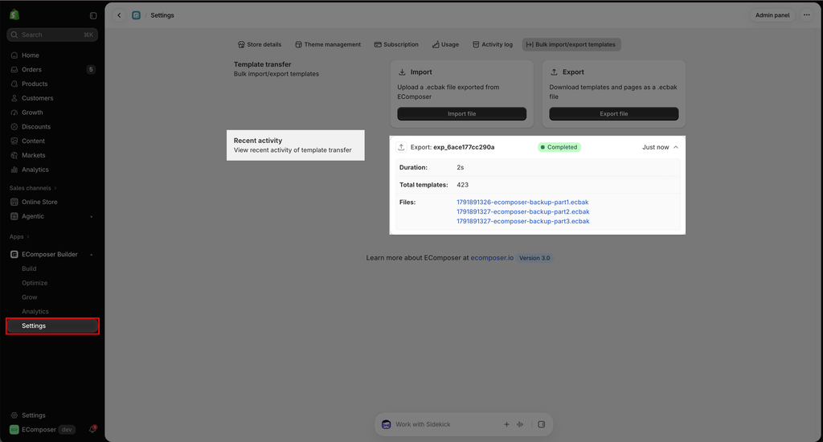Viewport: 823px width, 442px height.
Task: Click the Import file button
Action: pyautogui.click(x=462, y=114)
